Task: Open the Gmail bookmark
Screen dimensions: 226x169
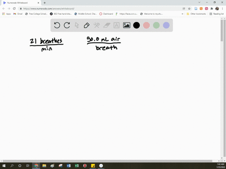Action: click(x=18, y=14)
